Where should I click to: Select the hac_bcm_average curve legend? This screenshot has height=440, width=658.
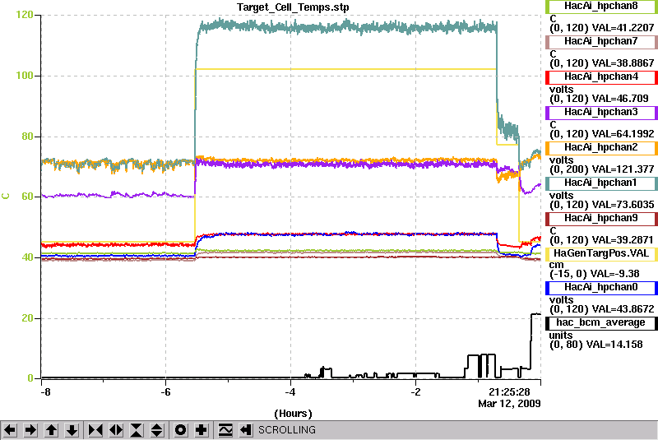(x=601, y=323)
